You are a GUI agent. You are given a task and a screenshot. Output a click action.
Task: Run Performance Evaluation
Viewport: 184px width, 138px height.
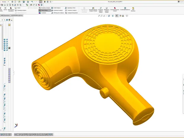11,9
